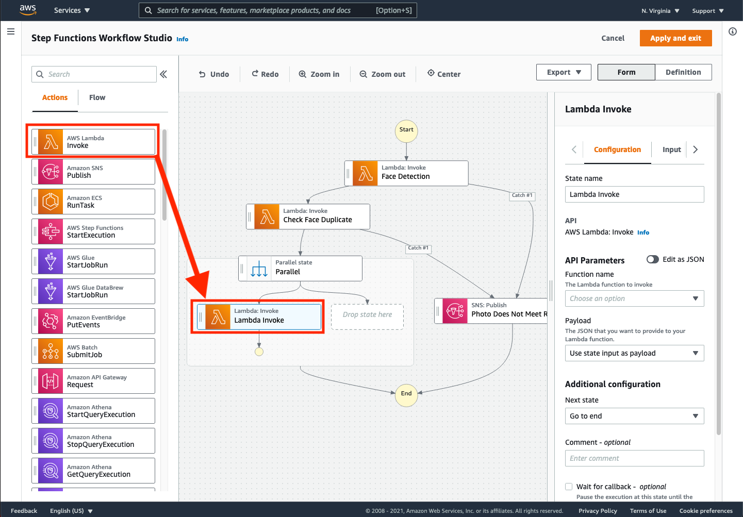Open the Privacy Policy link
The width and height of the screenshot is (743, 517).
click(x=598, y=511)
